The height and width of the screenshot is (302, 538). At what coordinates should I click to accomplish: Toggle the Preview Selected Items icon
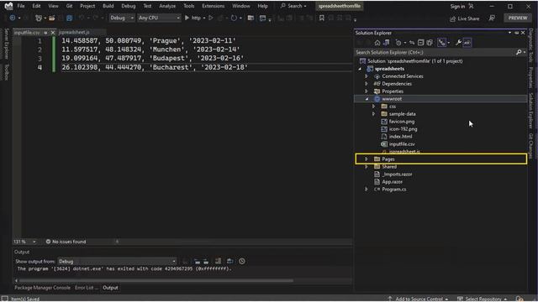click(467, 43)
